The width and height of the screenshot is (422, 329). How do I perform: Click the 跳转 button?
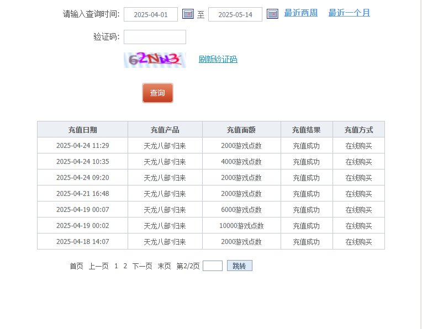240,266
